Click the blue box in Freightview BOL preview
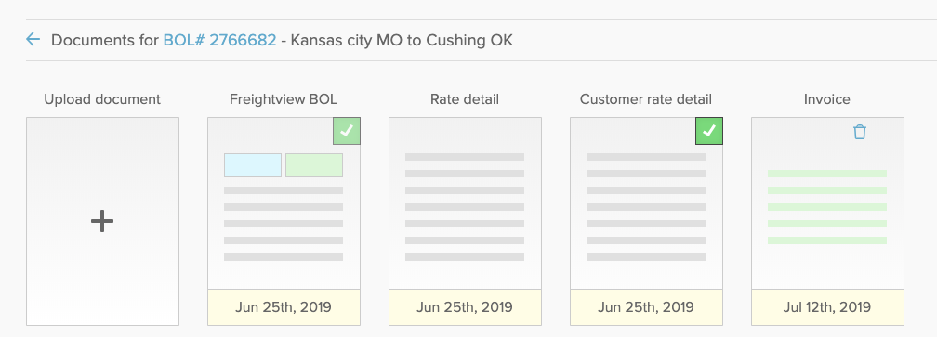The width and height of the screenshot is (937, 337). click(253, 165)
